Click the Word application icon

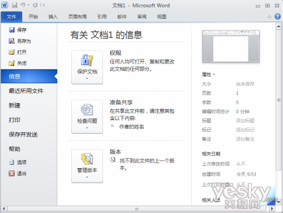[4, 5]
